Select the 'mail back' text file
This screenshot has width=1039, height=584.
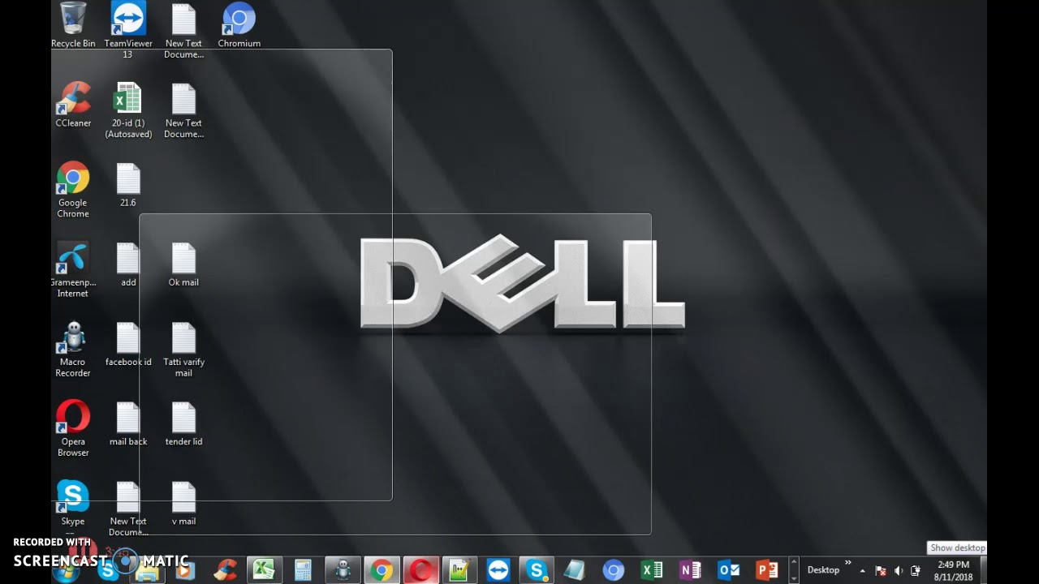128,423
